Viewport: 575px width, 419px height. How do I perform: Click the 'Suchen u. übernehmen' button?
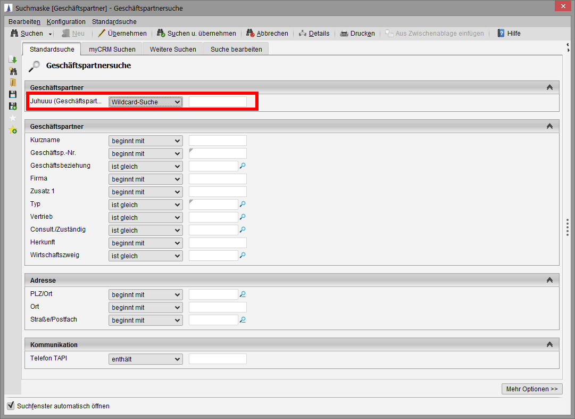pyautogui.click(x=196, y=33)
